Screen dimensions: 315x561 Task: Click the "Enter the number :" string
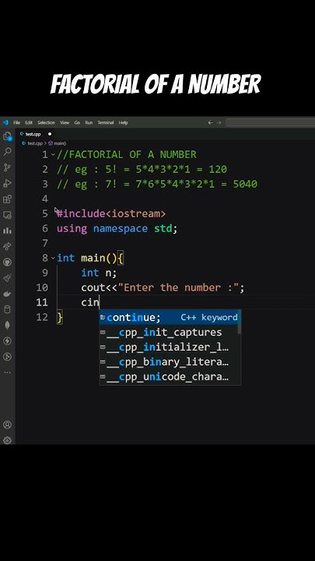coord(178,288)
